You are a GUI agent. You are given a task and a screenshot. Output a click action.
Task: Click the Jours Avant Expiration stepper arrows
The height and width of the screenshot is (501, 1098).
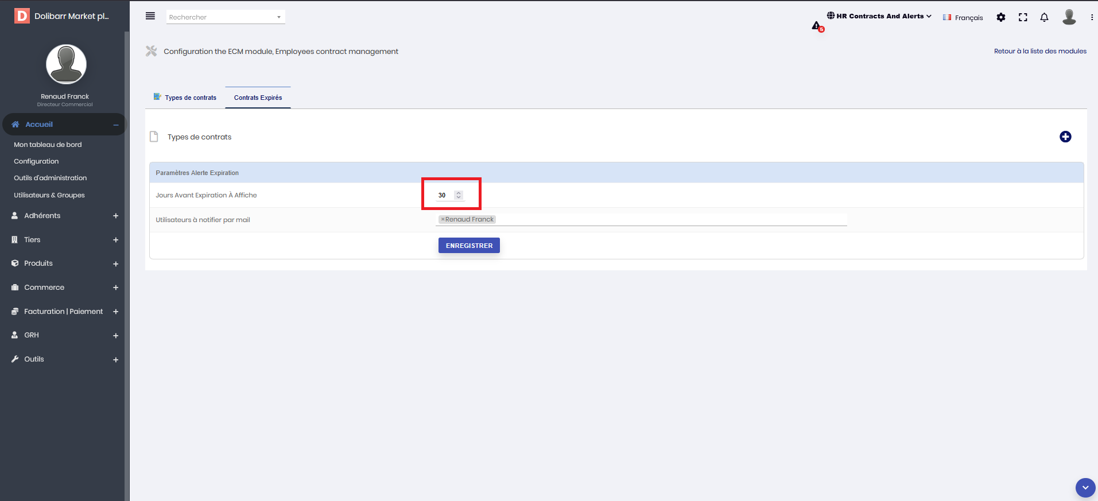coord(459,195)
